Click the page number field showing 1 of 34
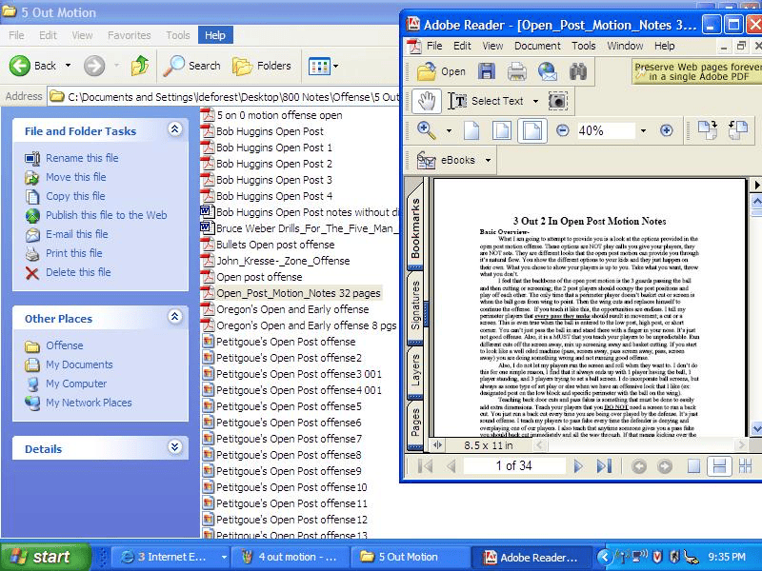 [514, 466]
